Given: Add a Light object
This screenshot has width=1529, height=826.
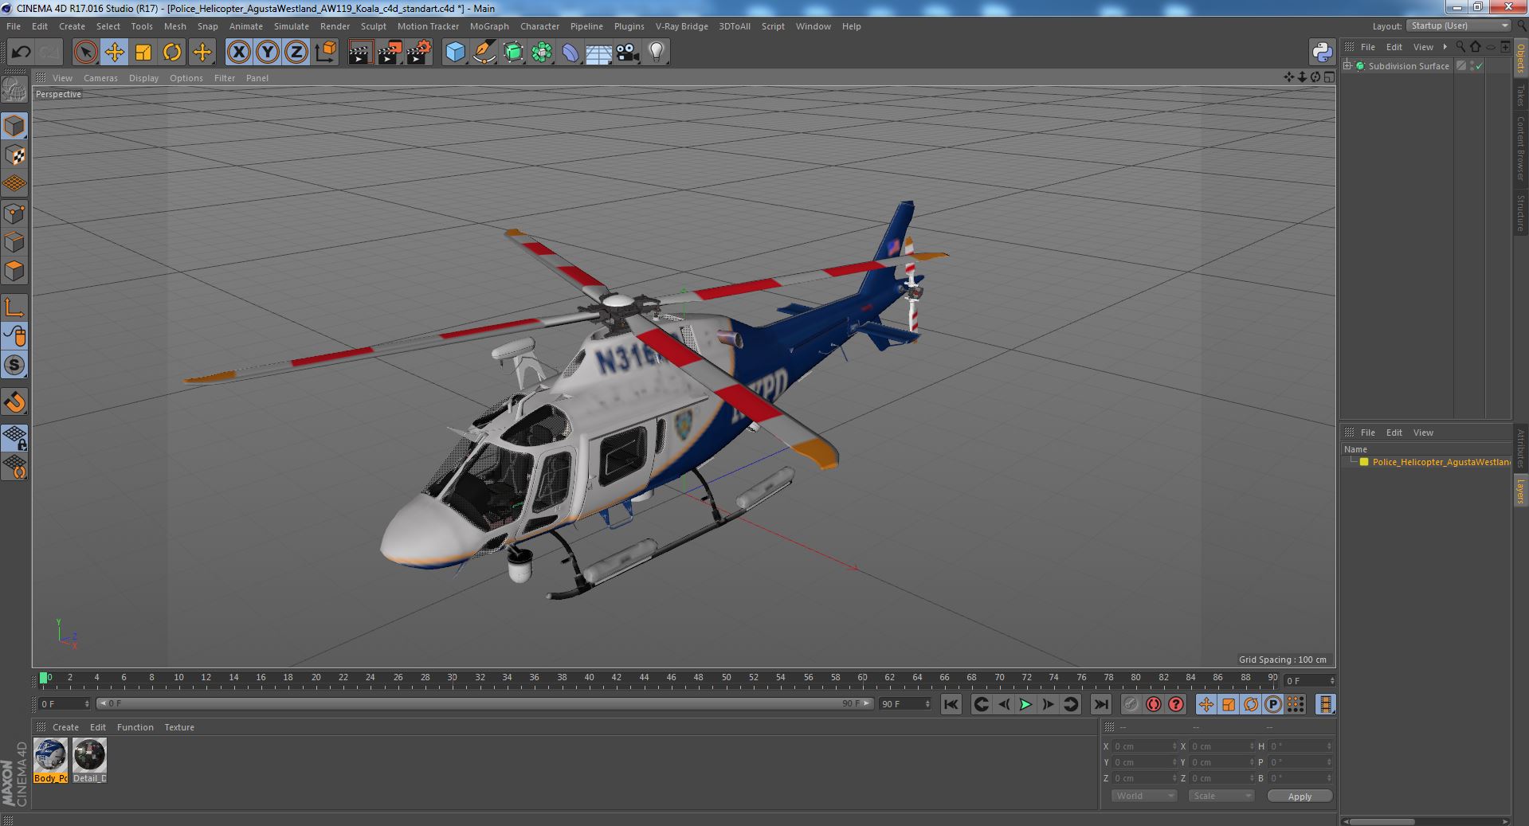Looking at the screenshot, I should coord(657,53).
